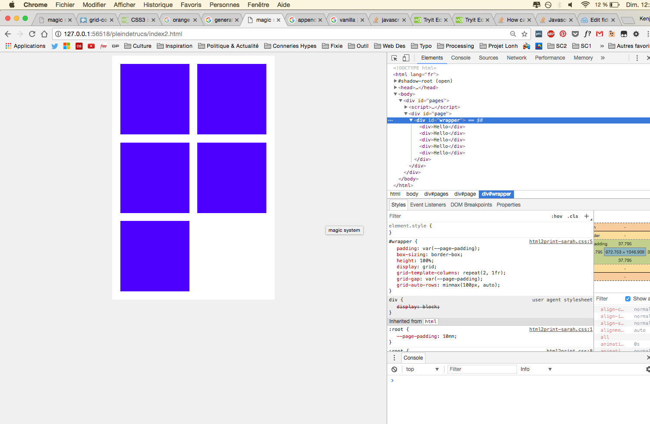
Task: Open the console context top dropdown
Action: (x=422, y=369)
